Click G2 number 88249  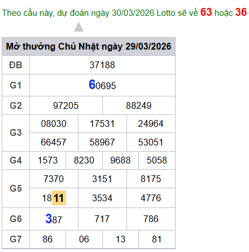pyautogui.click(x=139, y=105)
